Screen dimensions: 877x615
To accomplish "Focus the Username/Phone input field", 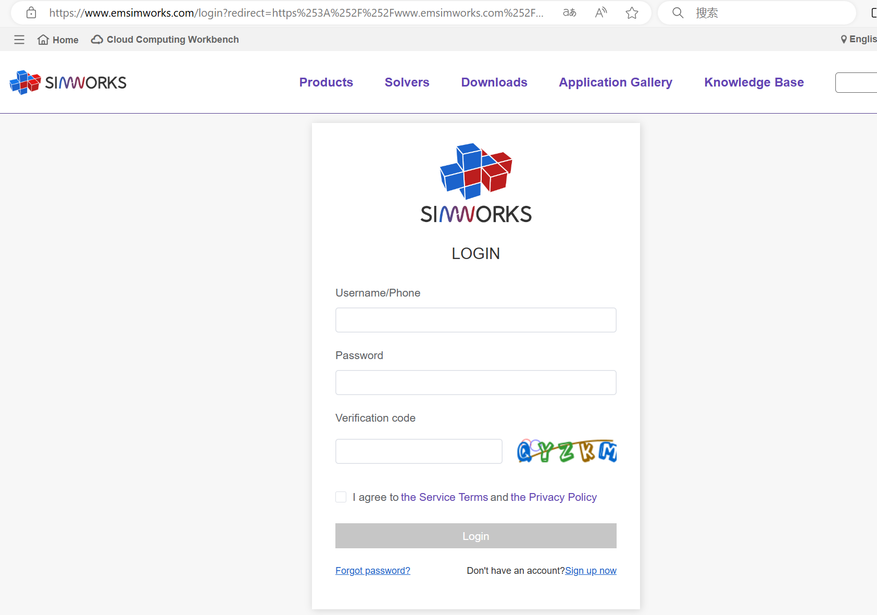I will pos(476,320).
